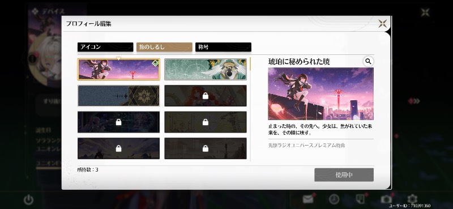
Task: Click the locked red-haired character banner
Action: (x=206, y=96)
